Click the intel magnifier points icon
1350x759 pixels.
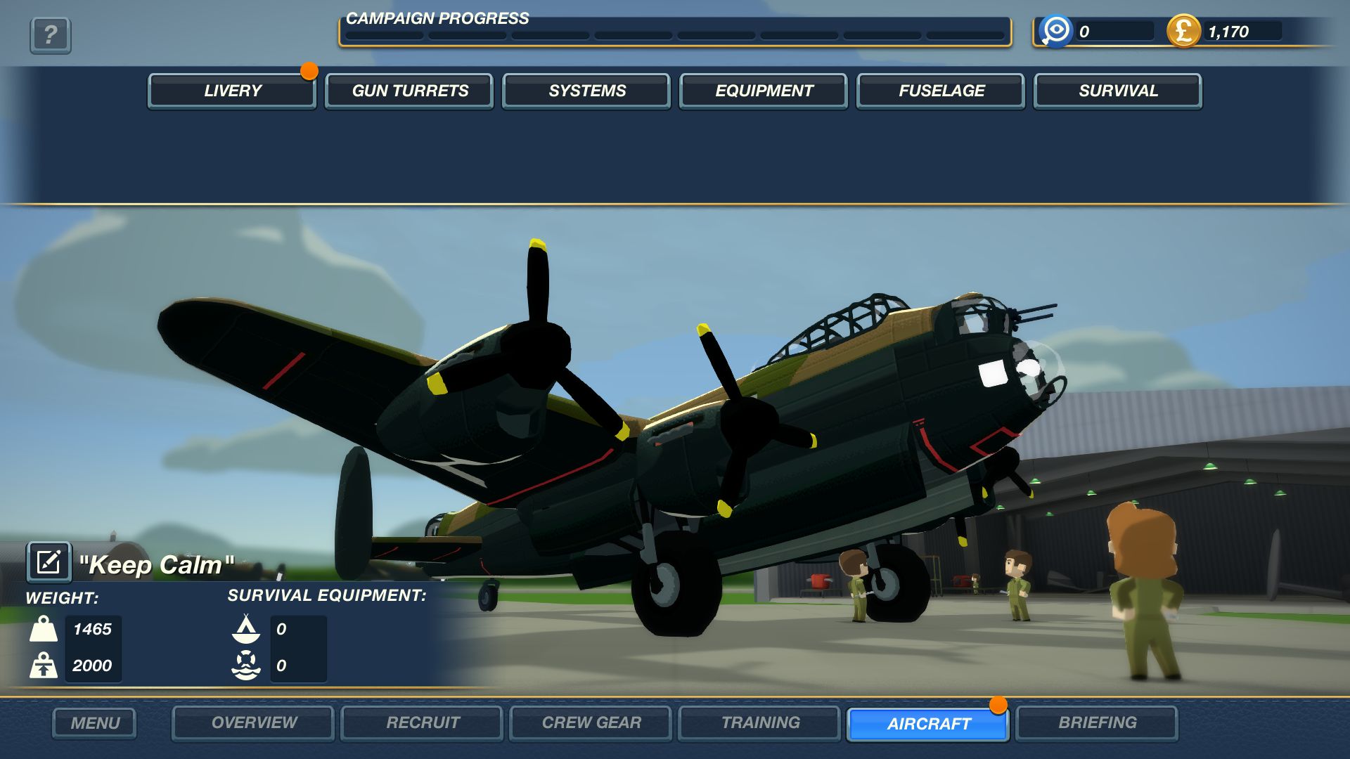point(1055,31)
